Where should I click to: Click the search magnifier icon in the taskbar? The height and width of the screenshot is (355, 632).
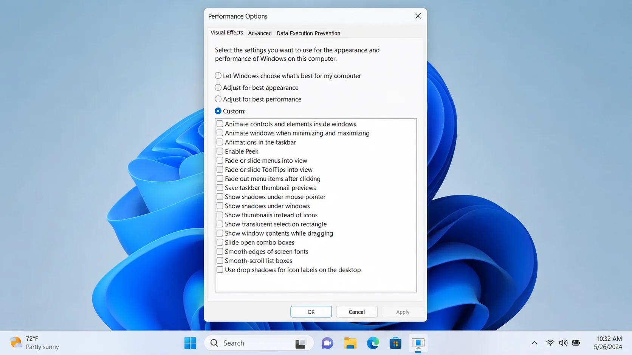tap(214, 343)
